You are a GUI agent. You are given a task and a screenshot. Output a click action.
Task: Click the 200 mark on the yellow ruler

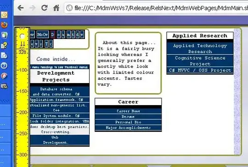(x=23, y=112)
